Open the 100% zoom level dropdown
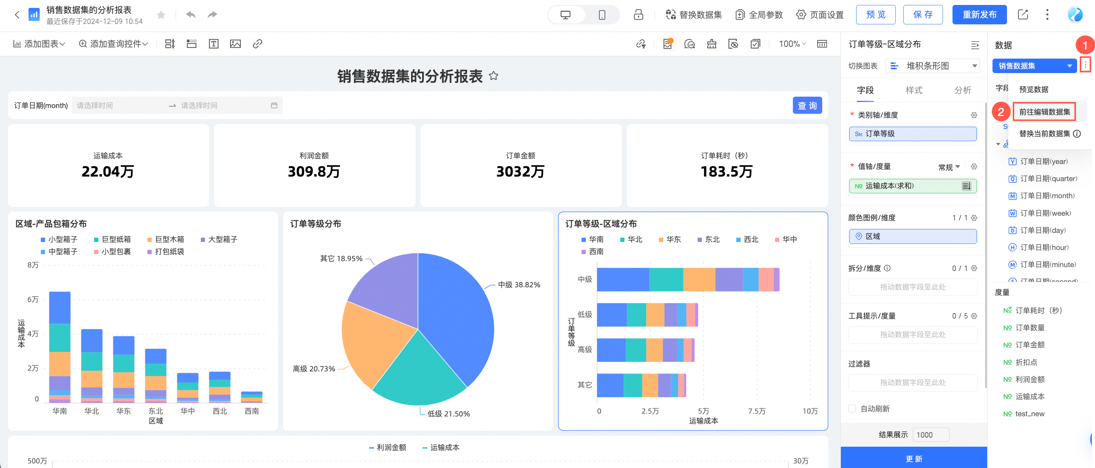Screen dimensions: 1095x468 coord(792,44)
